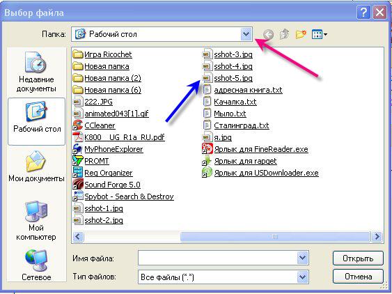This screenshot has height=294, width=392.
Task: Click the horizontal scrollbar right arrow
Action: [x=377, y=236]
